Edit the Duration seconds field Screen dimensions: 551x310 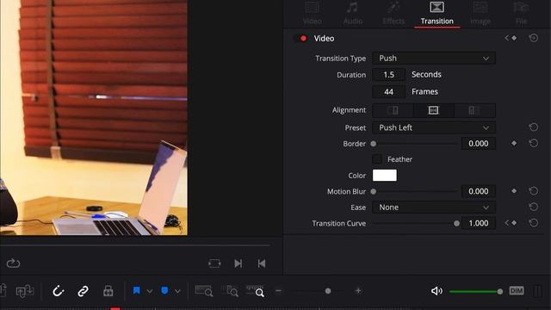[x=388, y=75]
